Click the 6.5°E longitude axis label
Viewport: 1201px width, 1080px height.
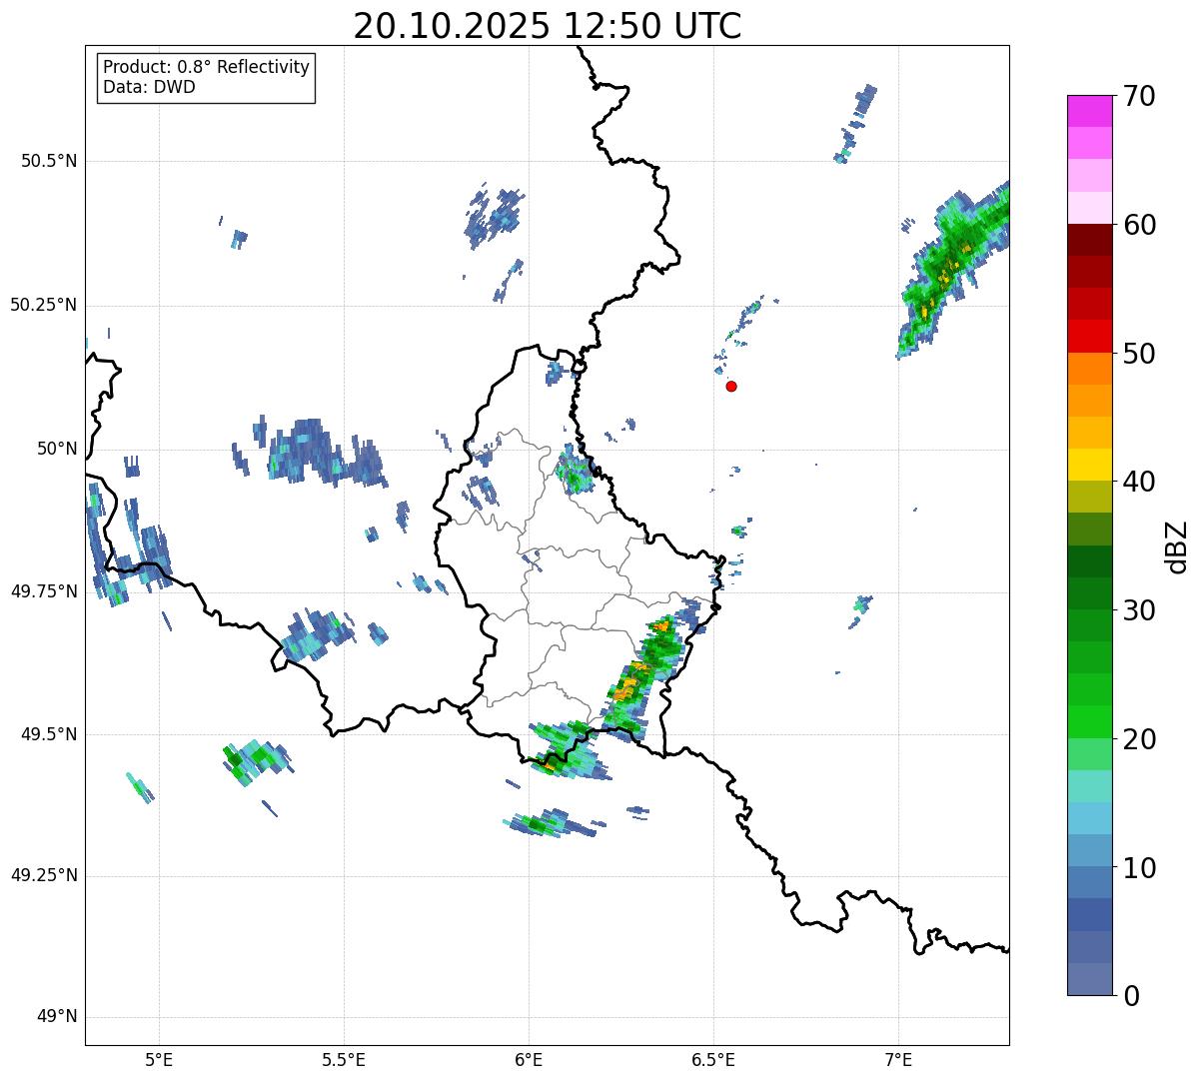point(713,1059)
